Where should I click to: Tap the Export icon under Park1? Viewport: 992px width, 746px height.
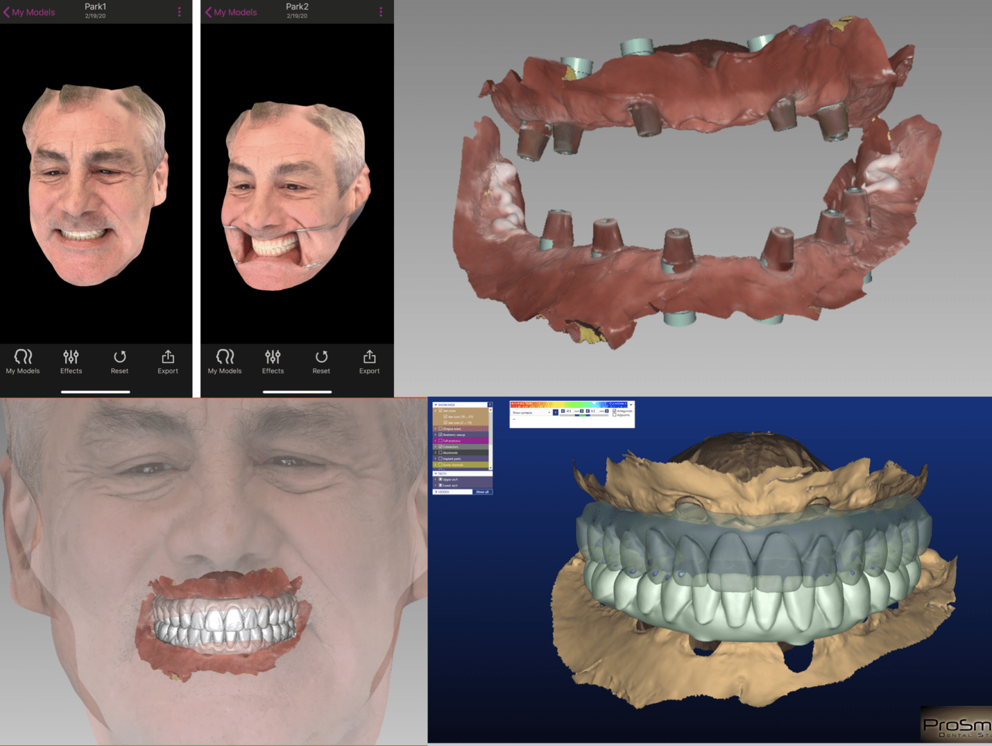coord(168,360)
